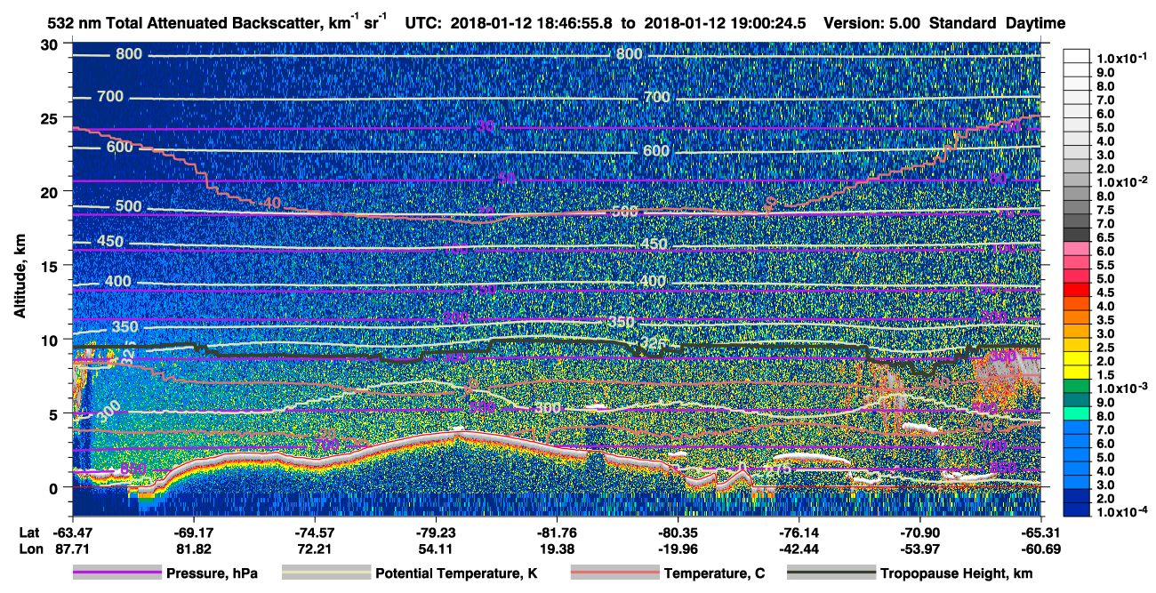Click the latitude value -76.14

point(799,533)
